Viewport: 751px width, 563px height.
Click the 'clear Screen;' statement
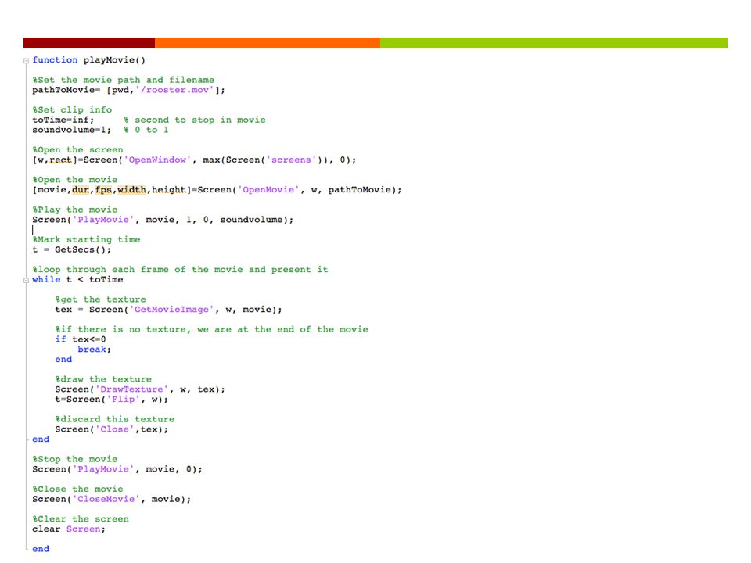69,529
